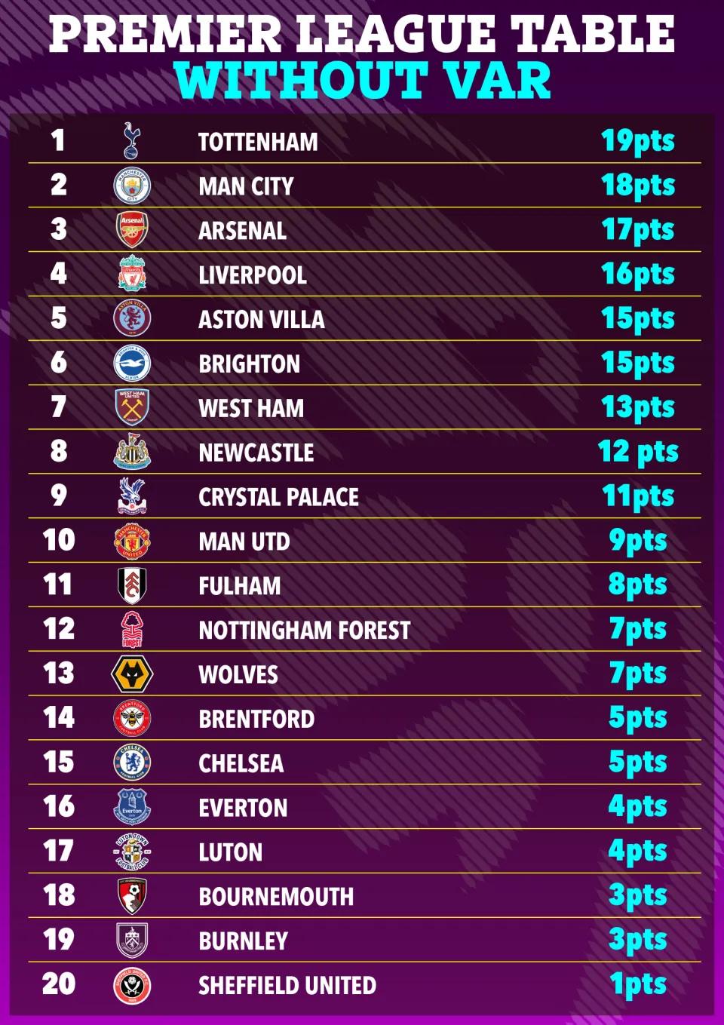Viewport: 724px width, 1025px height.
Task: Click the WITHOUT VAR heading
Action: click(363, 80)
